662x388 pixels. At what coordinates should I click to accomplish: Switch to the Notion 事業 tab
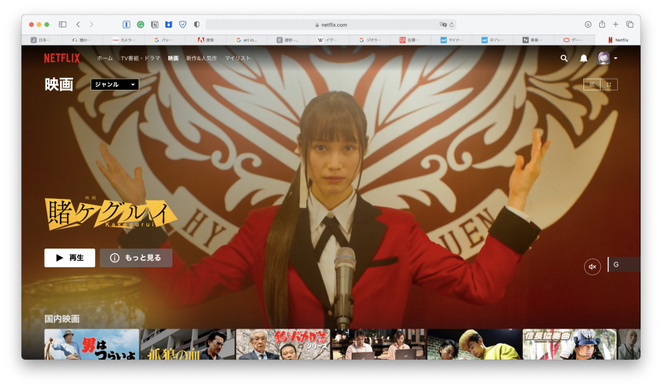[534, 40]
